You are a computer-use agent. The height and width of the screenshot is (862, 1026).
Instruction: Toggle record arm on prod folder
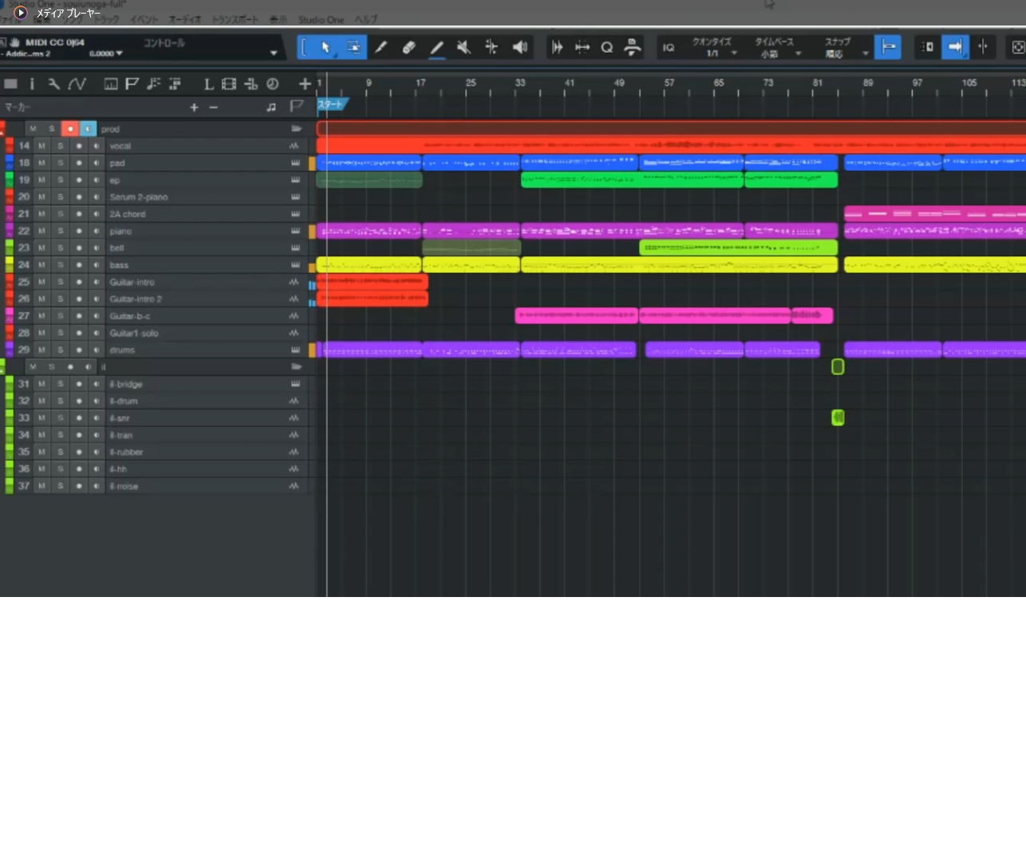pyautogui.click(x=70, y=129)
